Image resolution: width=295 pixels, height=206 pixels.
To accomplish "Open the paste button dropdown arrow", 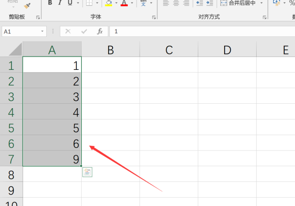I will (x=13, y=7).
